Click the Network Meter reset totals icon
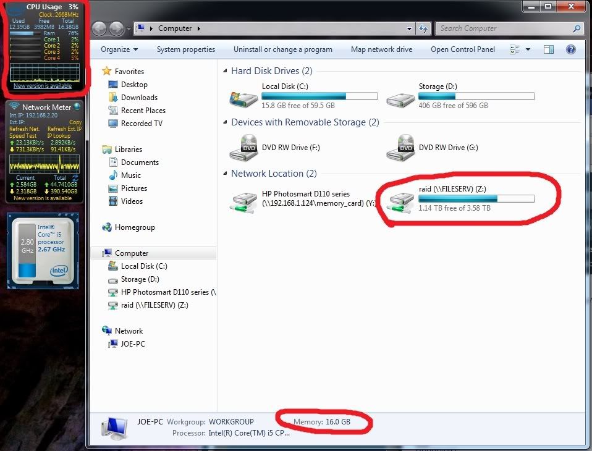 click(x=75, y=178)
